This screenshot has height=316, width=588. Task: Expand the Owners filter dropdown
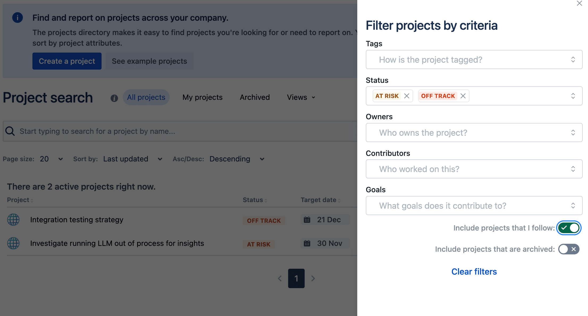(474, 133)
